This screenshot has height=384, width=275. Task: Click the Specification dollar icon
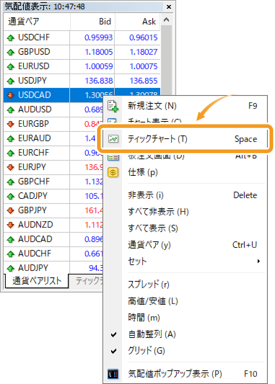tap(113, 173)
